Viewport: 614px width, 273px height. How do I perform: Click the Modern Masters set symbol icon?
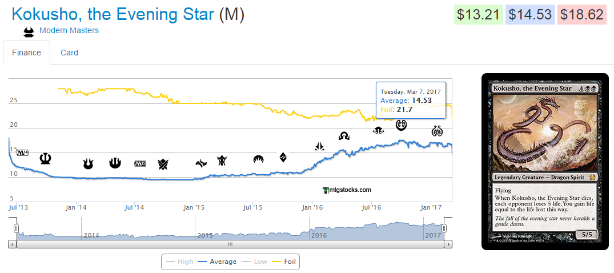(x=29, y=32)
